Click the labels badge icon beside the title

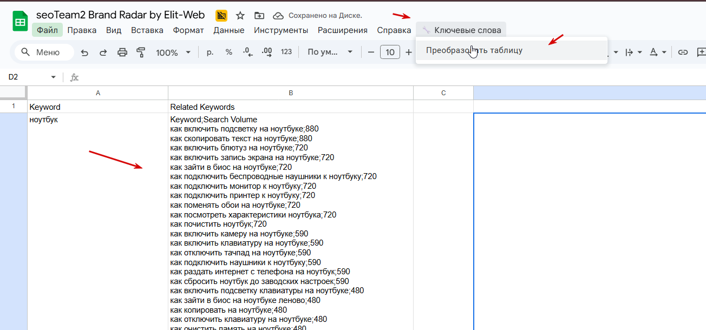pyautogui.click(x=221, y=16)
